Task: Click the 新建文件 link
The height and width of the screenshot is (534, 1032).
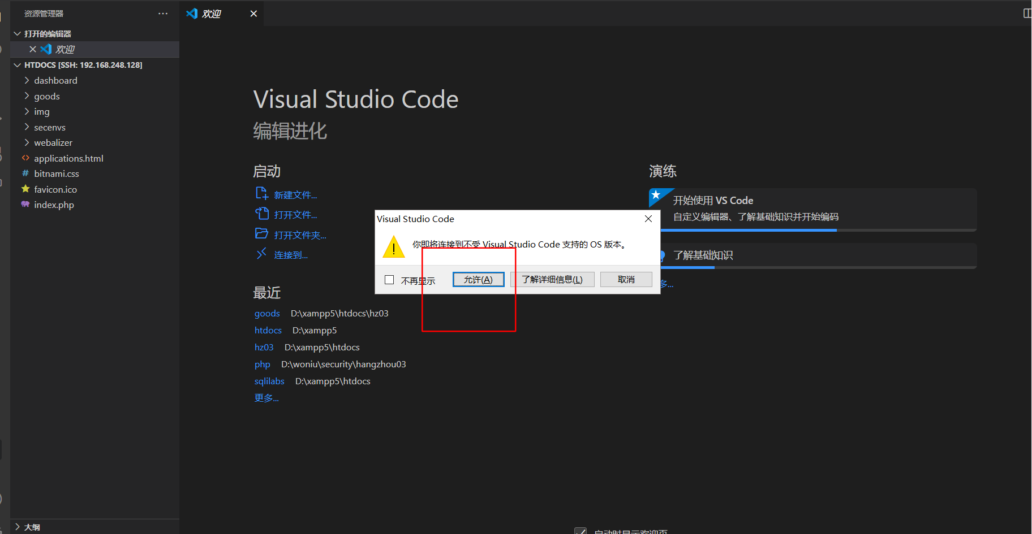Action: coord(295,195)
